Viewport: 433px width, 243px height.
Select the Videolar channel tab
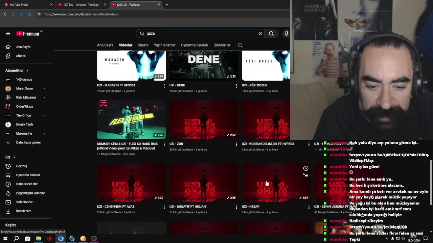point(126,45)
